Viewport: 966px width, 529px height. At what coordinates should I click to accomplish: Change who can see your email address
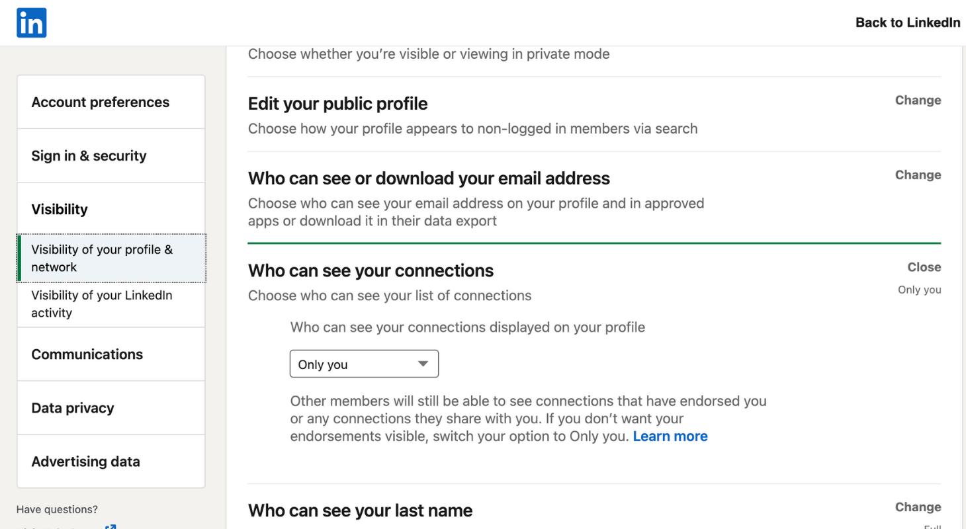(x=918, y=175)
